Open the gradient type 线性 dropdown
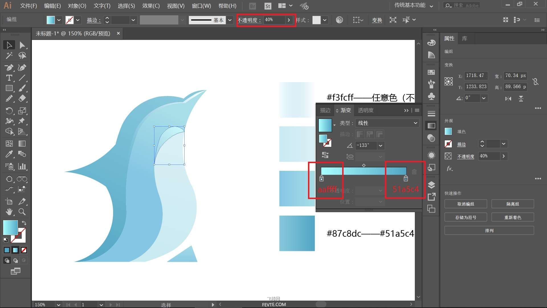The width and height of the screenshot is (547, 308). tap(387, 123)
